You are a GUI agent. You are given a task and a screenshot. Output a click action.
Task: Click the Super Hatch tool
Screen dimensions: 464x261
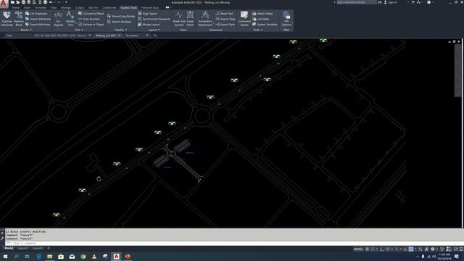pyautogui.click(x=190, y=19)
